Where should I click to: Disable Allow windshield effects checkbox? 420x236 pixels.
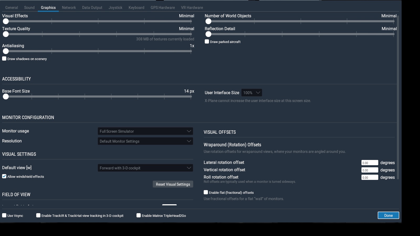4,176
